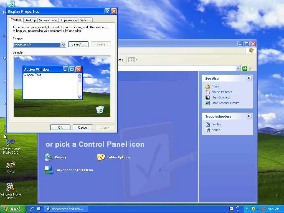The image size is (284, 213).
Task: Collapse the See Also panel
Action: (249, 78)
